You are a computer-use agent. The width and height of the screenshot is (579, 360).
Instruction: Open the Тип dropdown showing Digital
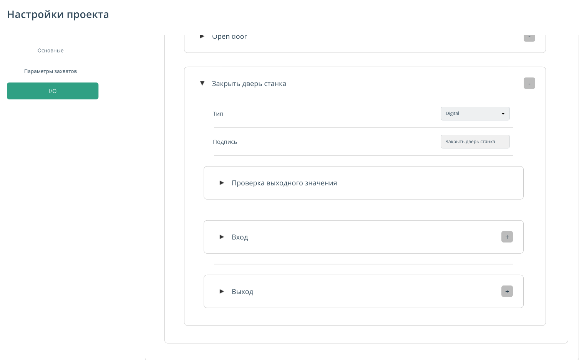click(x=475, y=114)
